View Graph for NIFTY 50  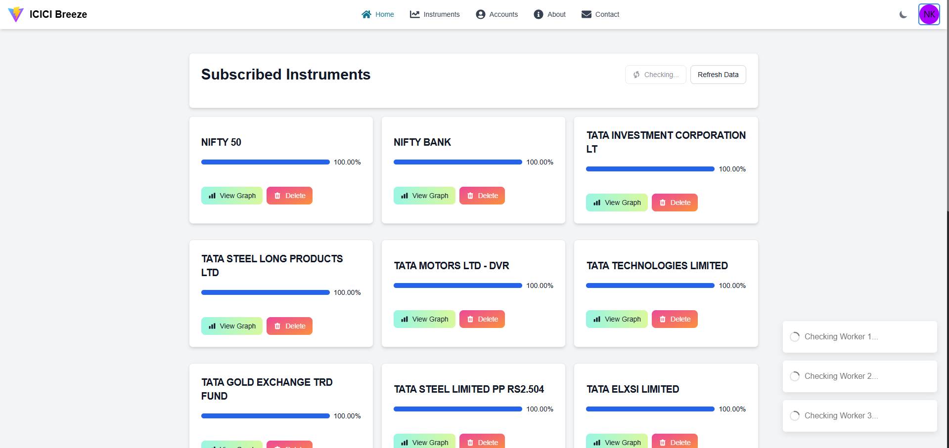pos(232,196)
